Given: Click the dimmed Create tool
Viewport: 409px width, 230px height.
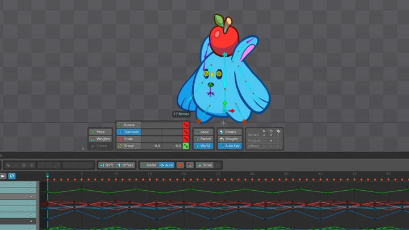Looking at the screenshot, I should pos(100,146).
